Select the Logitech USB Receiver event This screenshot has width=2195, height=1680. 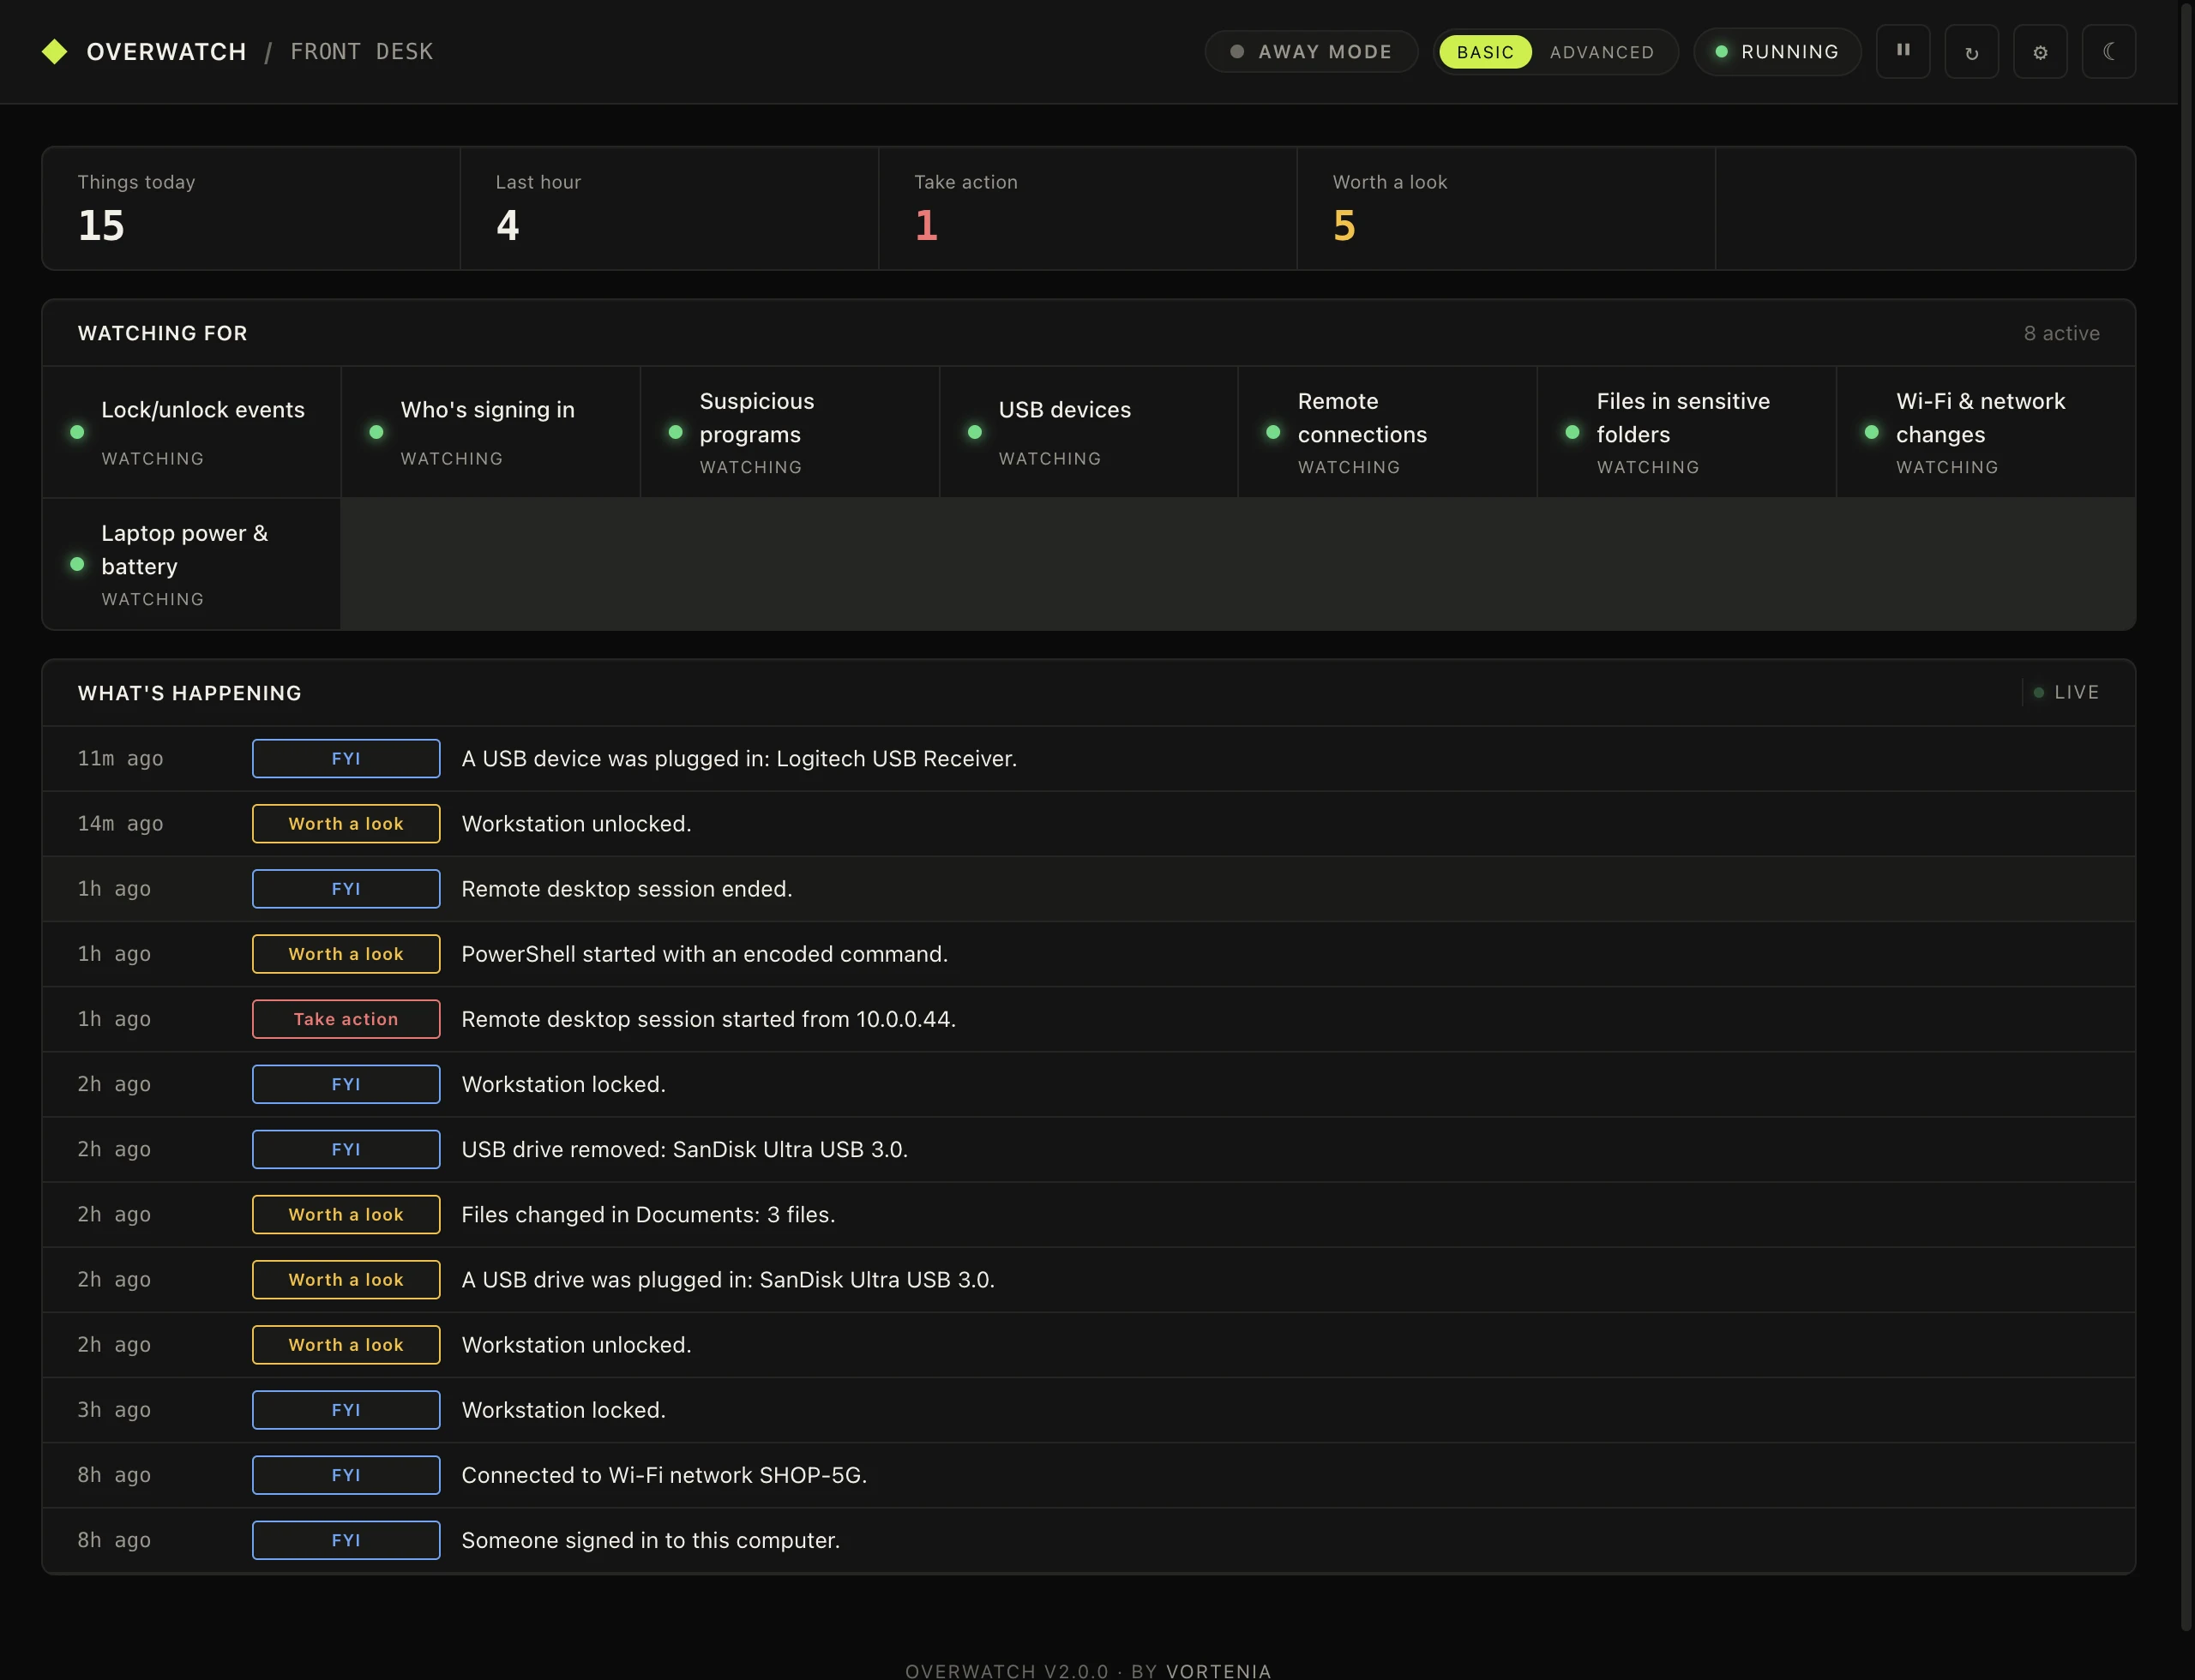tap(1088, 758)
